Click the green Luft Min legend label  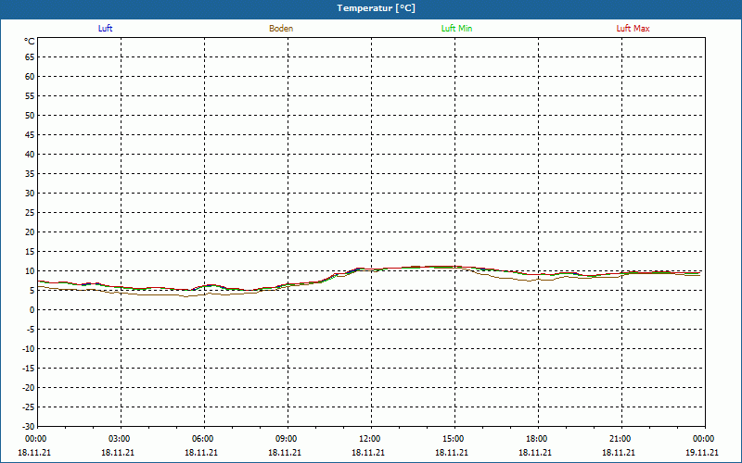pyautogui.click(x=456, y=29)
